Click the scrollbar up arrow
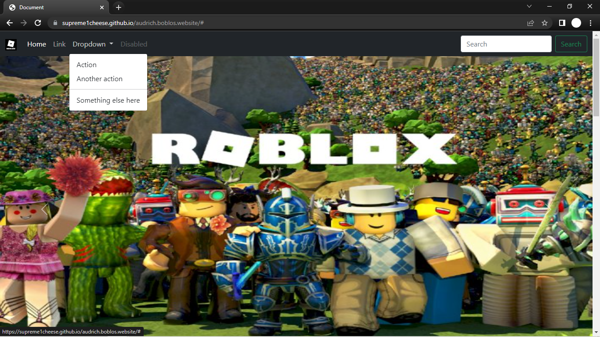The width and height of the screenshot is (600, 337). [596, 35]
